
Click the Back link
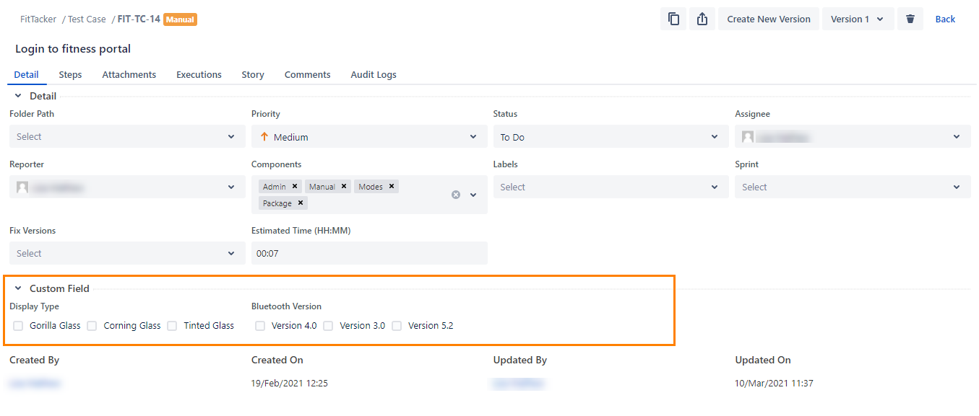[x=945, y=19]
